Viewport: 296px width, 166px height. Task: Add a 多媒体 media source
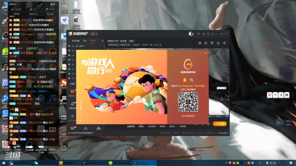pyautogui.click(x=162, y=127)
